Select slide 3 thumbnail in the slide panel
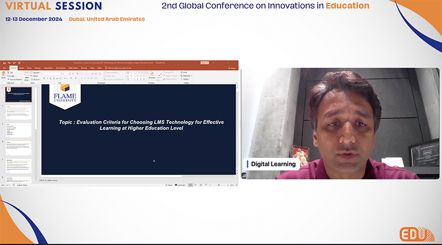 click(19, 130)
